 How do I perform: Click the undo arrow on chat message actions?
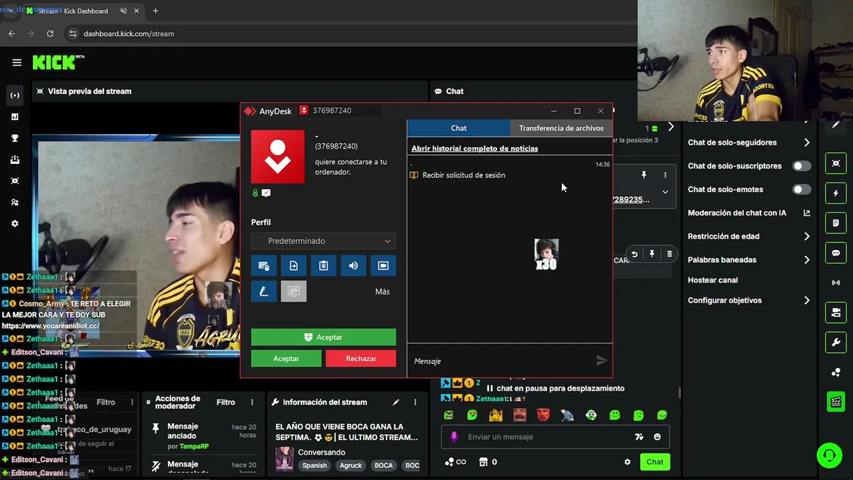[634, 254]
